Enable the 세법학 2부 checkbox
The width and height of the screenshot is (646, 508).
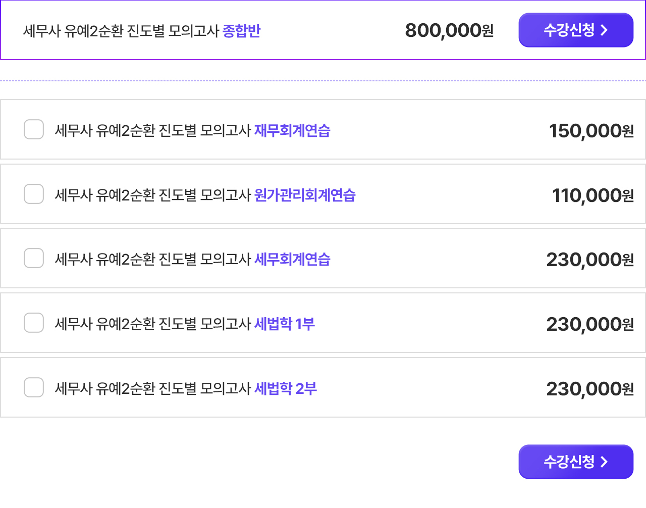[34, 387]
